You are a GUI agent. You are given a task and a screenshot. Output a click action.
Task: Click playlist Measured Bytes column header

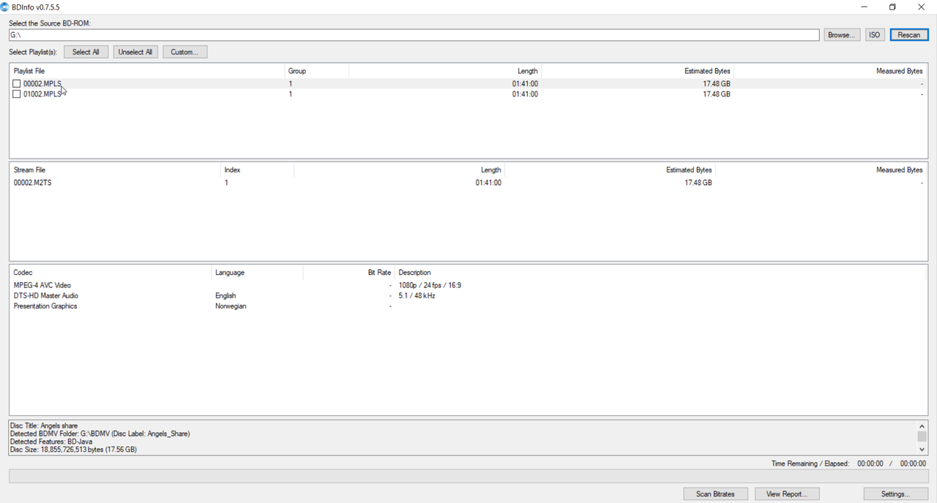point(830,71)
